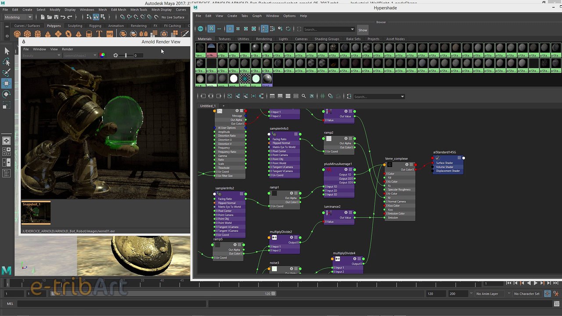Toggle the Hypershade ON swatch rendering button
This screenshot has height=316, width=562.
(x=200, y=29)
